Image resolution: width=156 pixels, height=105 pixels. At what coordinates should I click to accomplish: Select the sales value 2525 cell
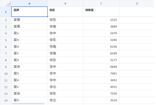101,20
